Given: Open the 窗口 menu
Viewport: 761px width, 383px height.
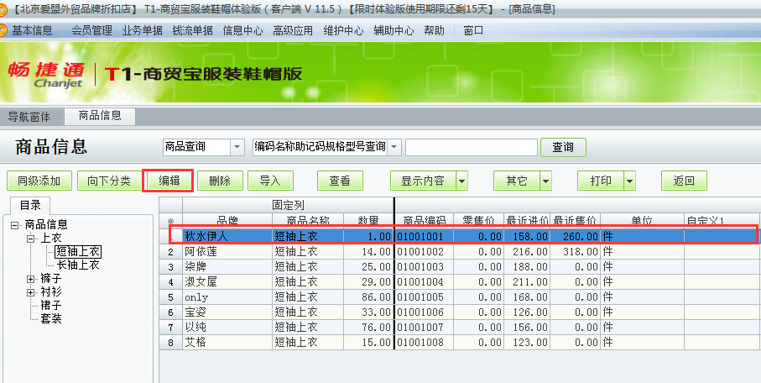Looking at the screenshot, I should tap(473, 30).
